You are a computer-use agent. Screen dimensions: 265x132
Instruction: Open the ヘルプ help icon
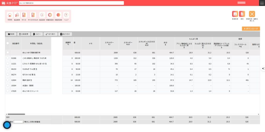coord(66,15)
